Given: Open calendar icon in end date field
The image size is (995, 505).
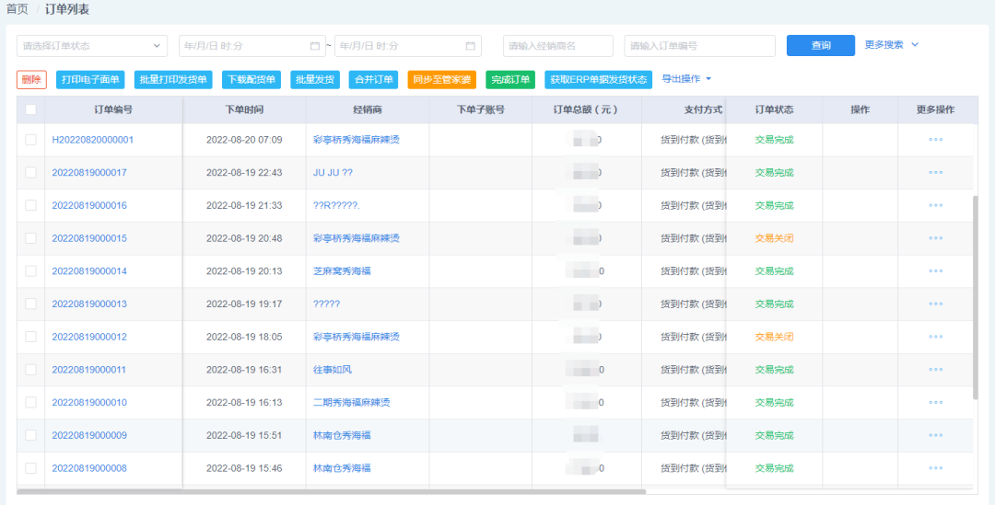Looking at the screenshot, I should pyautogui.click(x=470, y=46).
